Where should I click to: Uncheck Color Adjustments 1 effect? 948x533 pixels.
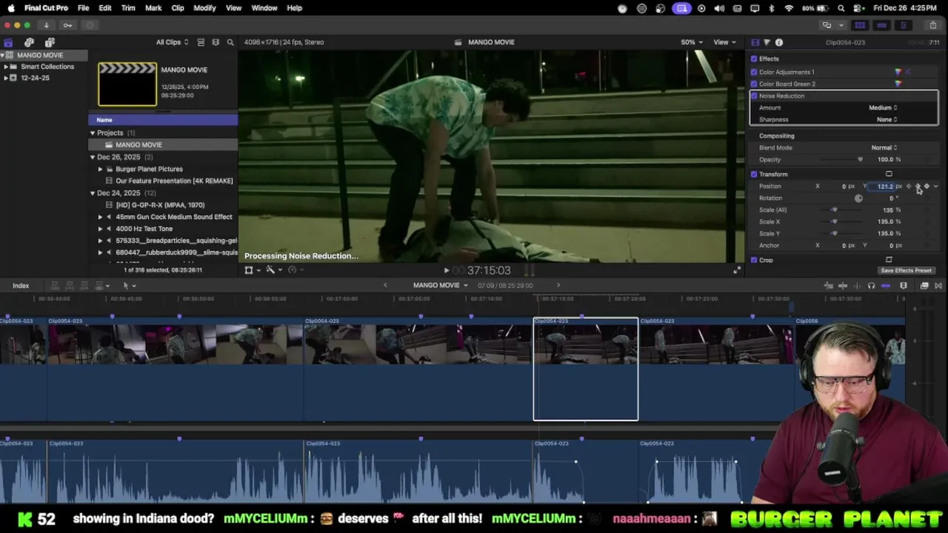click(754, 72)
